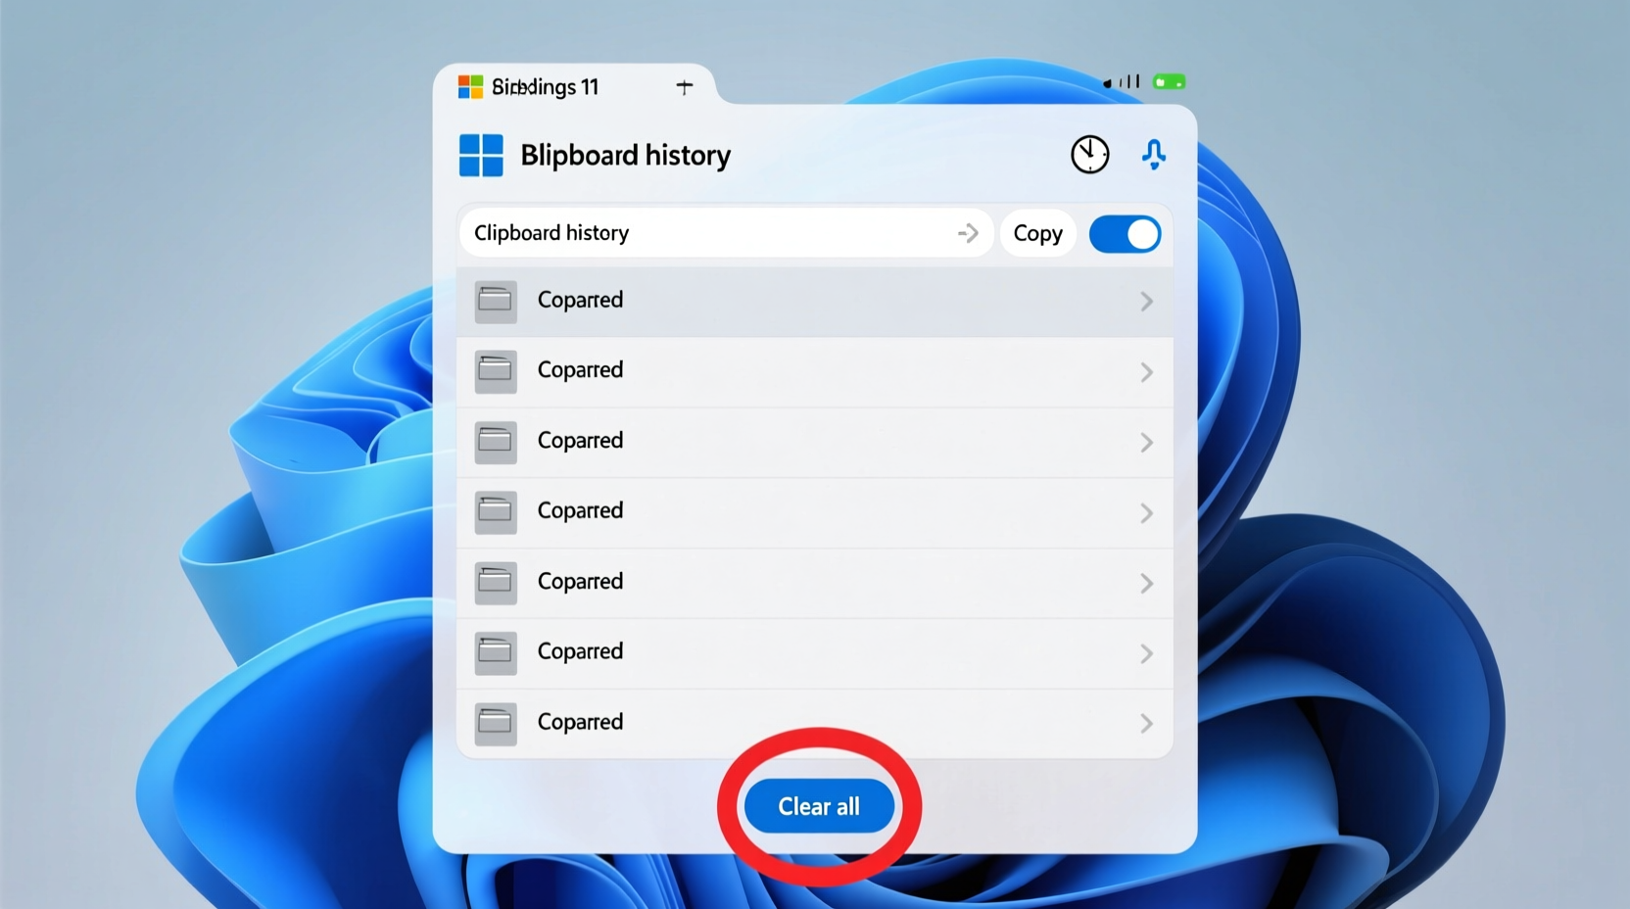Open a new tab with the plus button
The height and width of the screenshot is (909, 1630).
click(x=684, y=86)
